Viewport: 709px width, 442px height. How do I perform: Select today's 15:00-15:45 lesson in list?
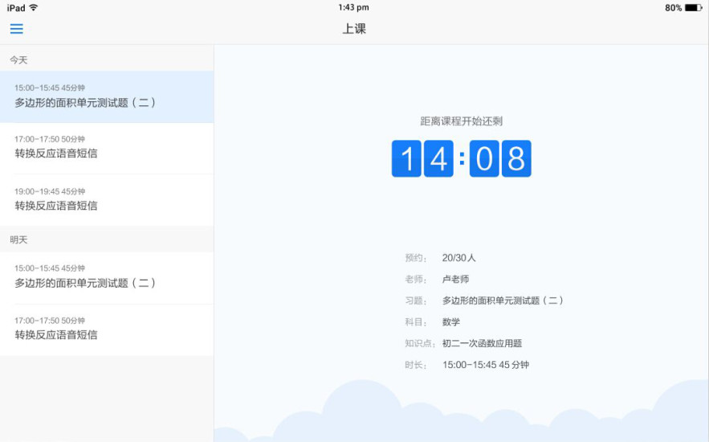[x=107, y=96]
